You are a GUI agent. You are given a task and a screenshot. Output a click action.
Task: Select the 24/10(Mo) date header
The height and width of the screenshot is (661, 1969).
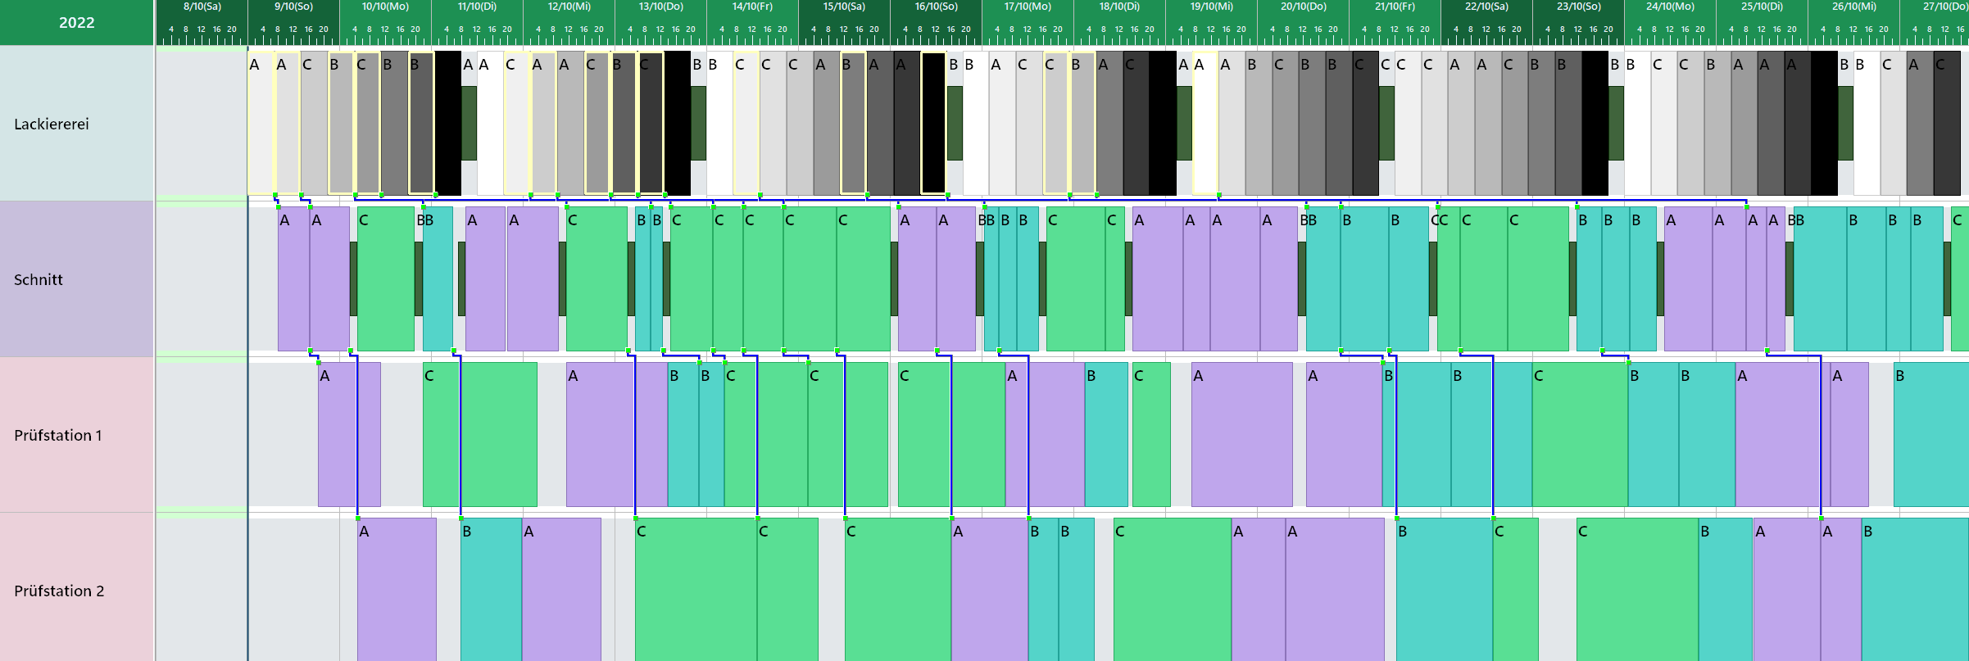1670,7
